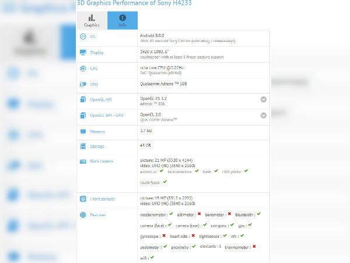Click the 'Android 8.0.0' text
This screenshot has width=350, height=263.
(152, 36)
